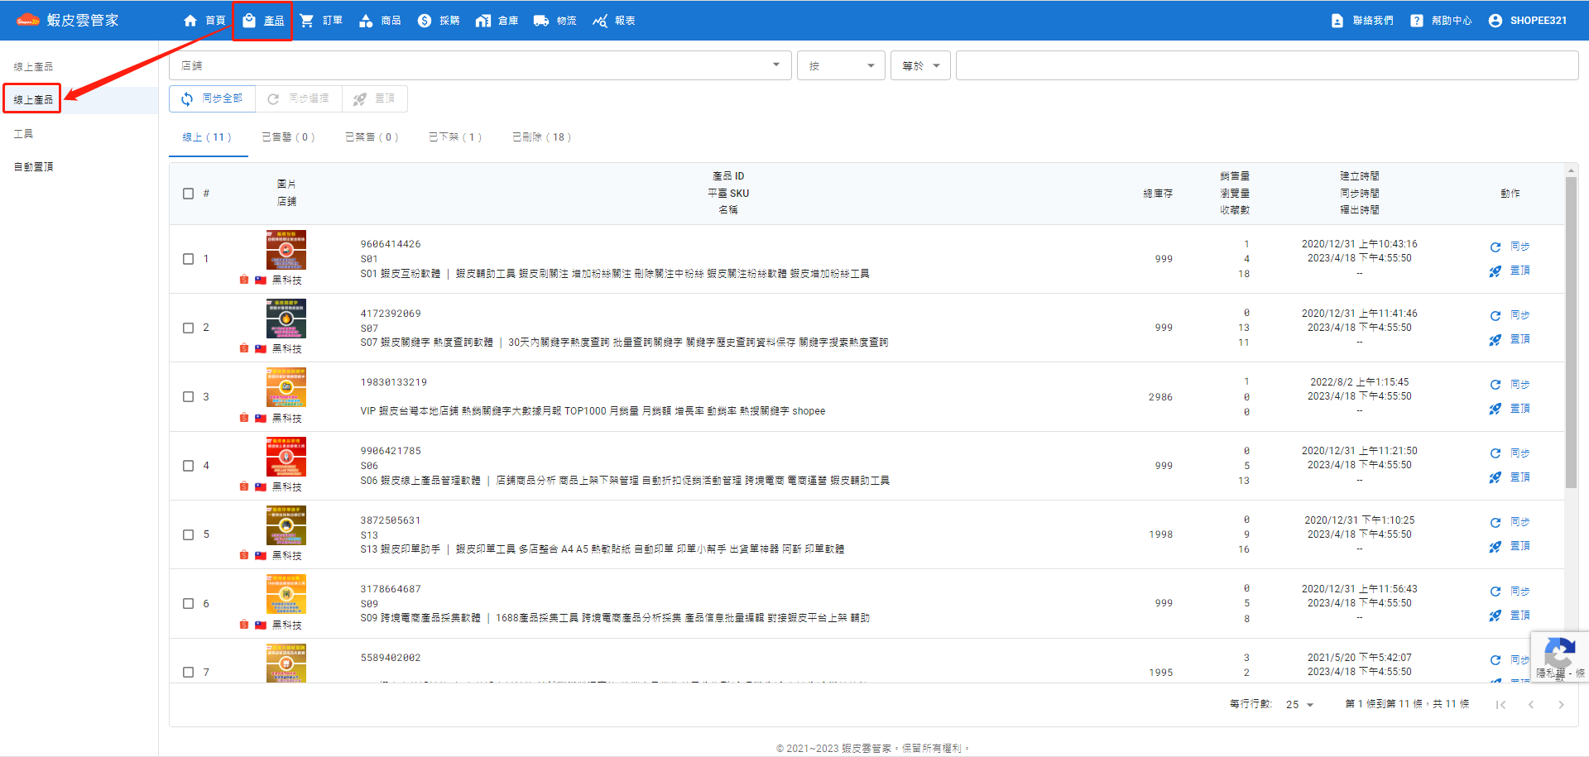Click the 置頂 link for row S07
The height and width of the screenshot is (757, 1589).
pyautogui.click(x=1520, y=339)
